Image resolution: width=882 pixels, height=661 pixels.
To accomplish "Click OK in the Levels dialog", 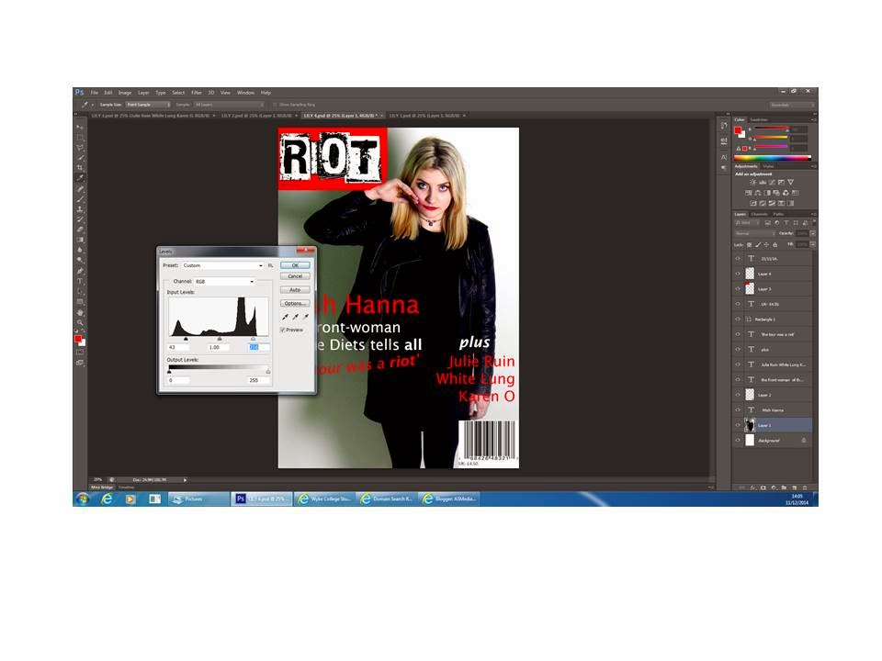I will (295, 265).
